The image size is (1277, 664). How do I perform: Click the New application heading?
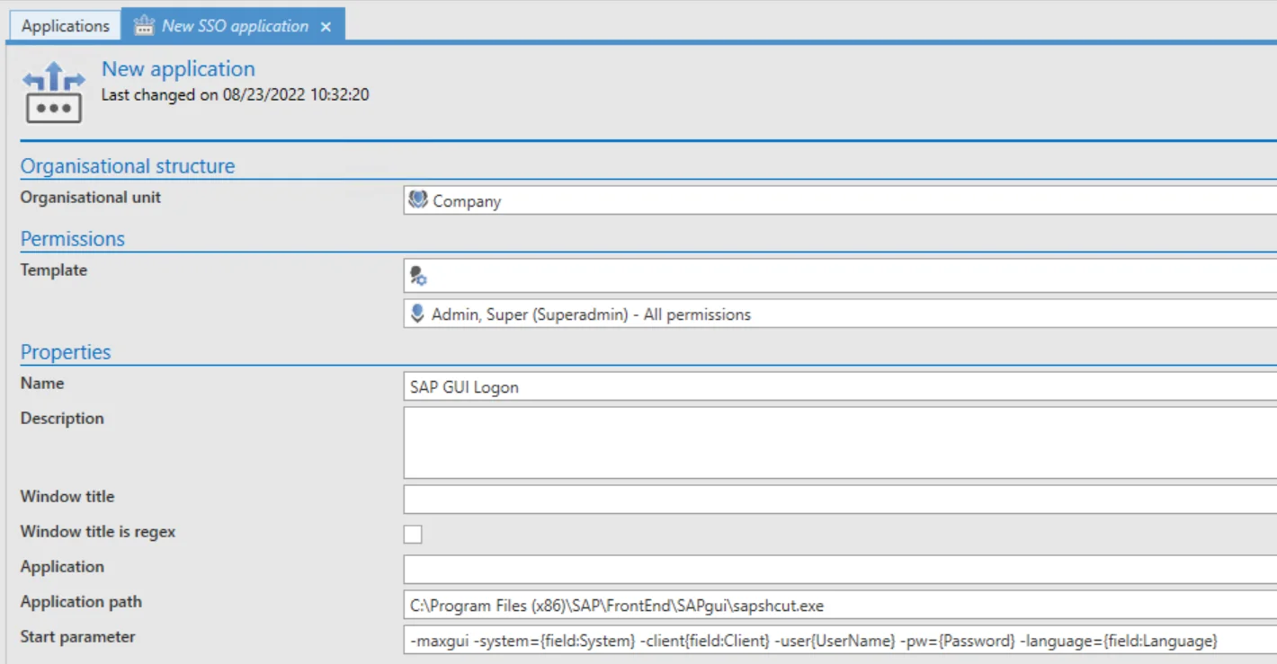coord(178,68)
